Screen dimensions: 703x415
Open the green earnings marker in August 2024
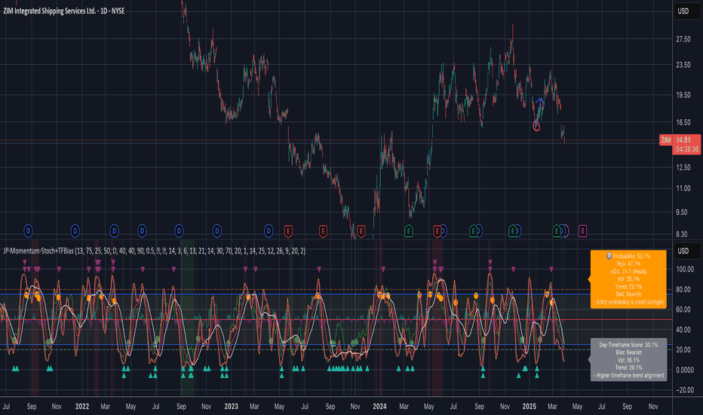click(473, 232)
